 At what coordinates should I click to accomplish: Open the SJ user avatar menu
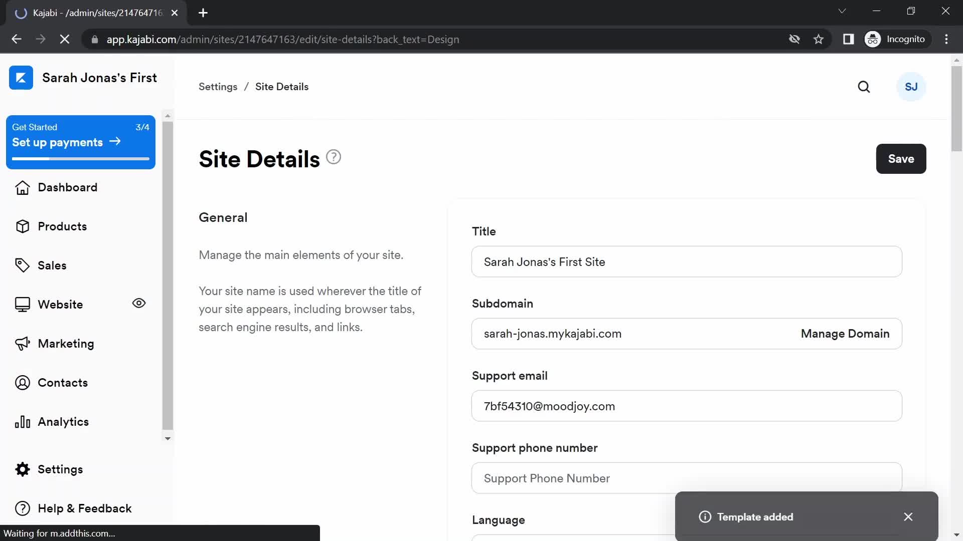click(911, 87)
